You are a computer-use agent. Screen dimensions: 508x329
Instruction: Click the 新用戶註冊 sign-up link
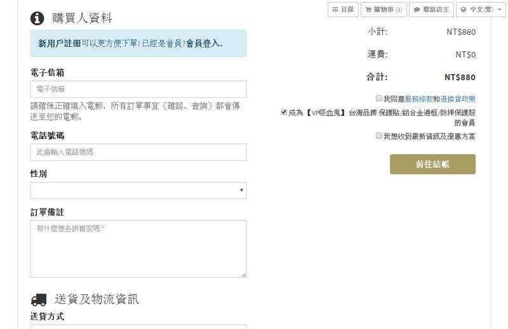[59, 43]
